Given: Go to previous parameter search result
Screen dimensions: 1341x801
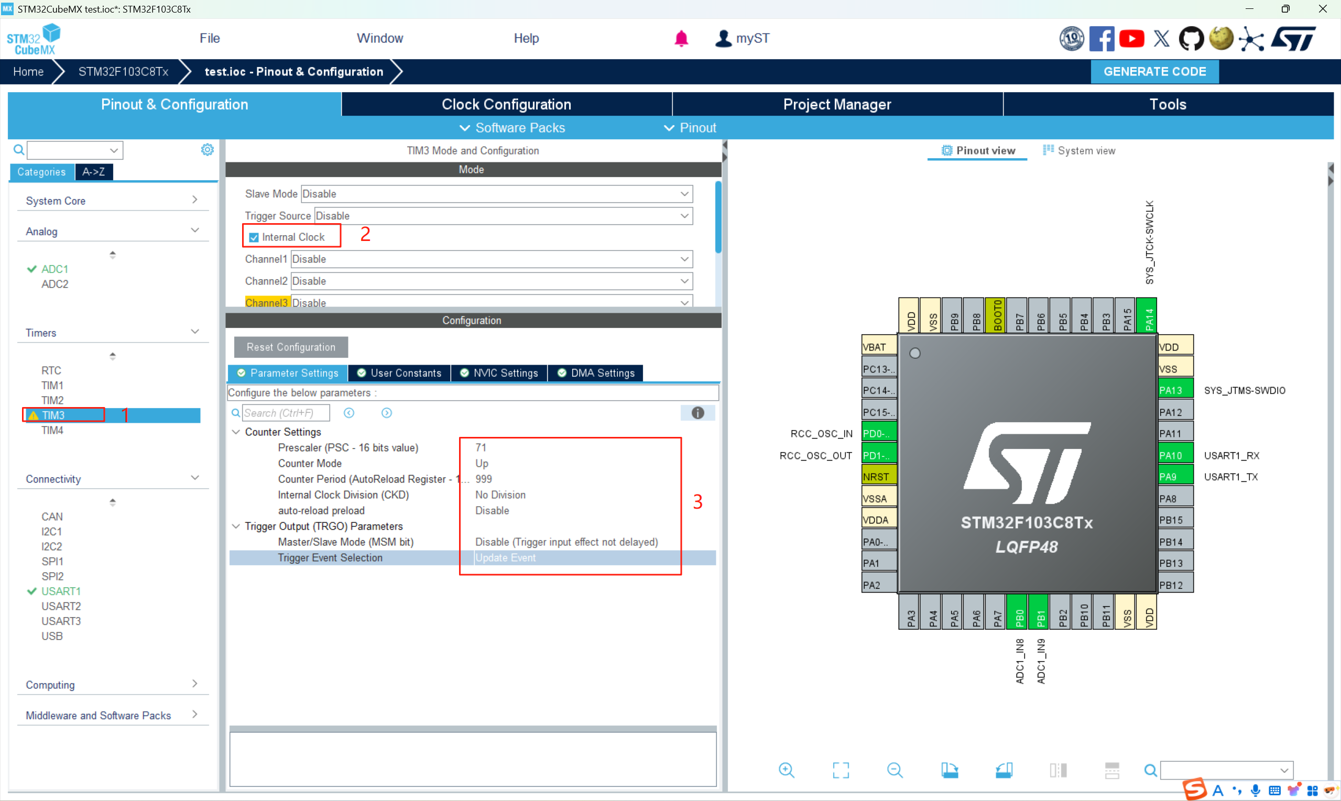Looking at the screenshot, I should click(x=350, y=413).
